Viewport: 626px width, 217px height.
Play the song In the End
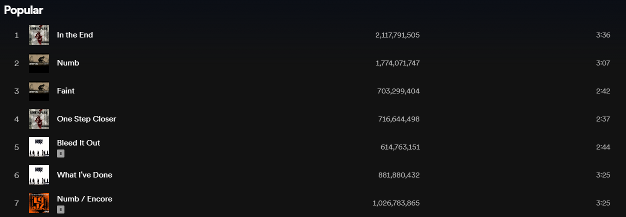75,35
